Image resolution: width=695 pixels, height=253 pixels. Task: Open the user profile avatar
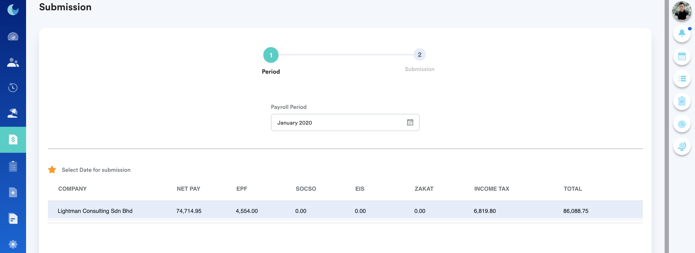click(682, 11)
